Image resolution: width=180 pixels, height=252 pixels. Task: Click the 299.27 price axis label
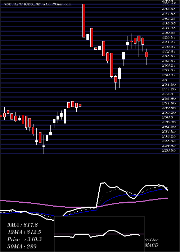(168, 66)
